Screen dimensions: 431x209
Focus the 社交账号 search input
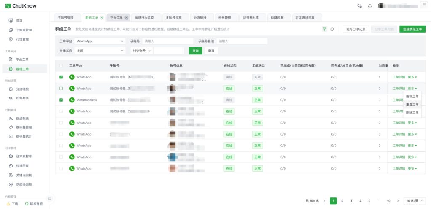click(169, 51)
